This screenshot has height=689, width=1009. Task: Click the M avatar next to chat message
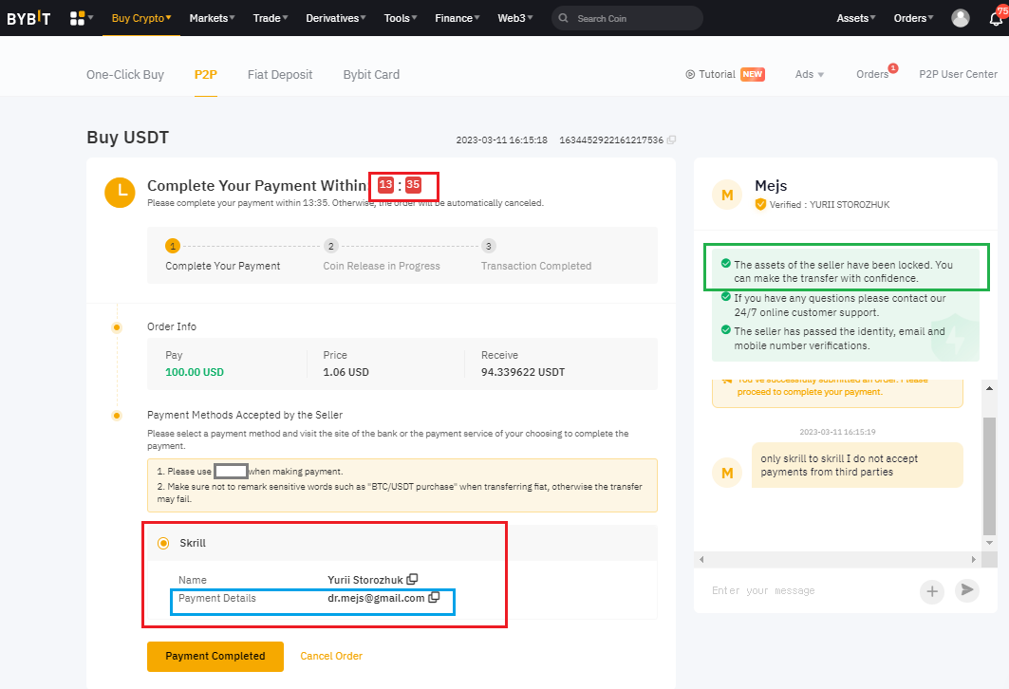pyautogui.click(x=727, y=473)
